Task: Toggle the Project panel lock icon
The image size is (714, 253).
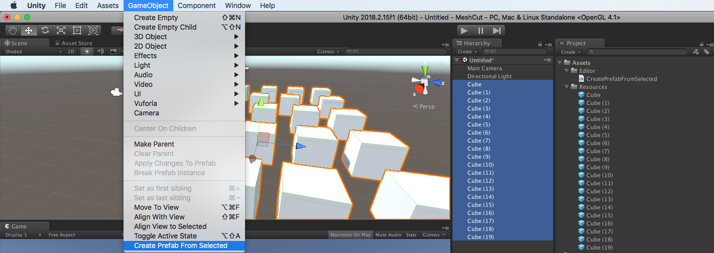Action: (x=701, y=44)
